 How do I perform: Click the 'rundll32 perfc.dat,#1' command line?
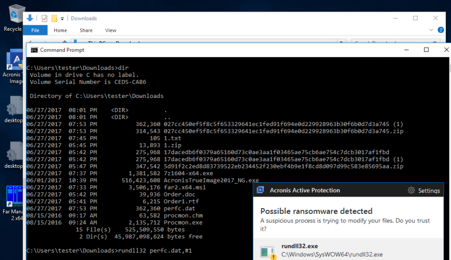pos(155,250)
